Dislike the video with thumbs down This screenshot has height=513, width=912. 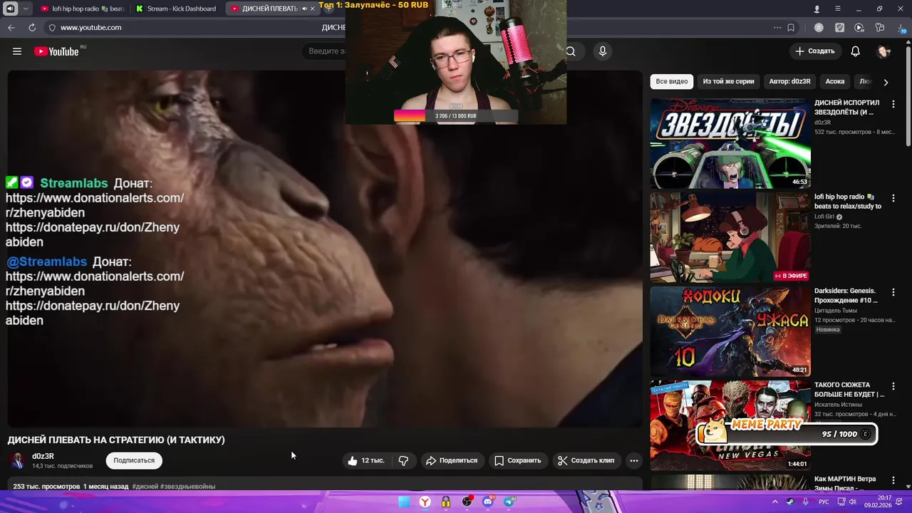tap(403, 460)
